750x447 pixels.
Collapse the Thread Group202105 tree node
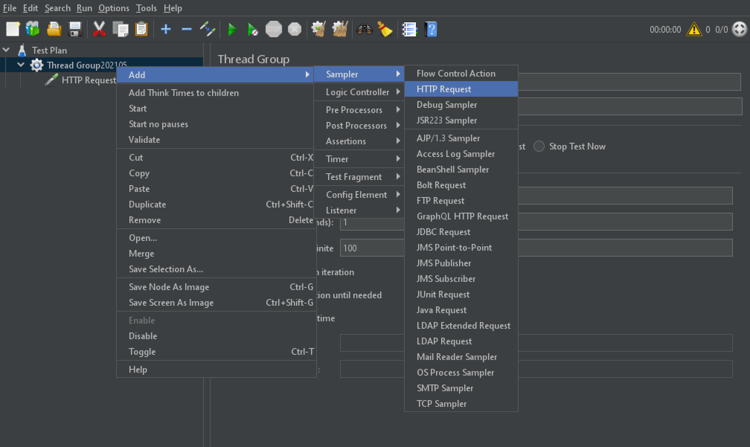click(x=21, y=65)
